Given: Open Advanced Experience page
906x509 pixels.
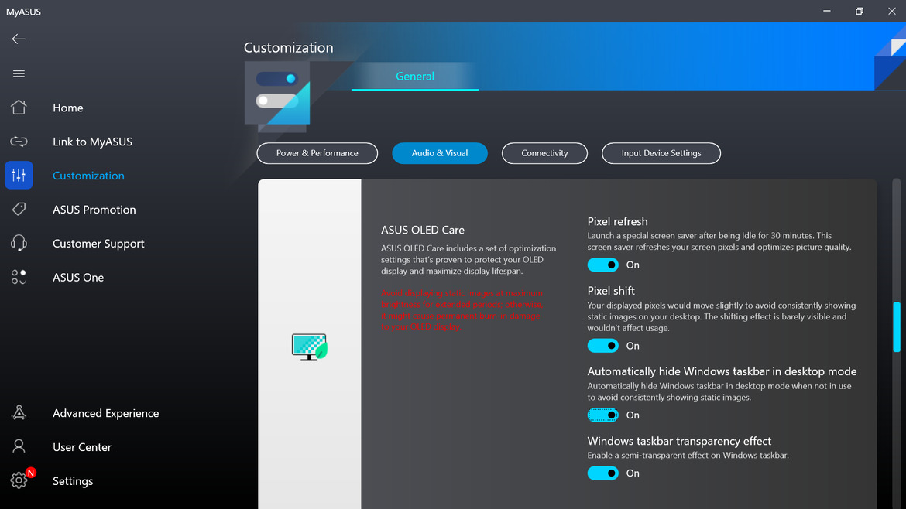Looking at the screenshot, I should [106, 413].
